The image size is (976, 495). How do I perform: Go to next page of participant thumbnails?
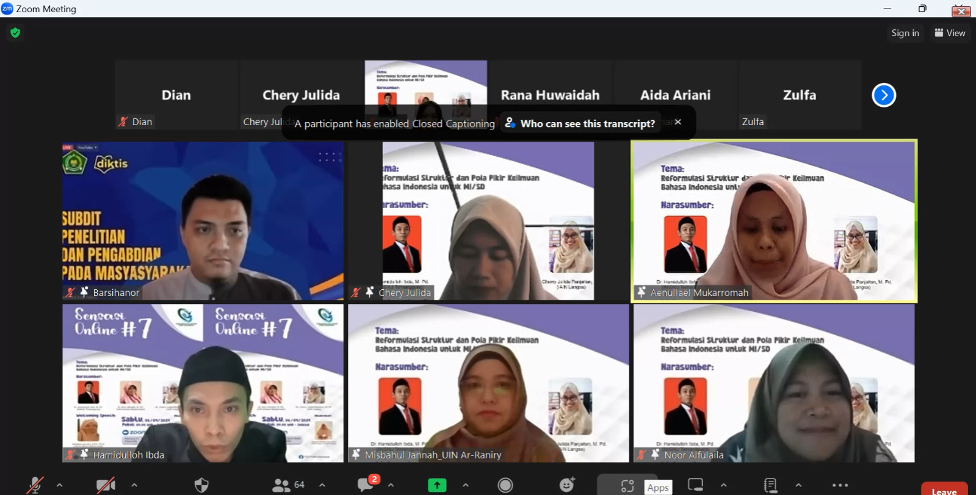click(x=883, y=95)
